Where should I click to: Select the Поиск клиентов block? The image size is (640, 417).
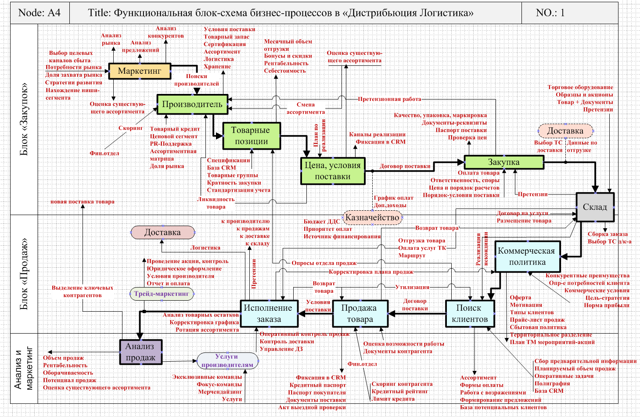pyautogui.click(x=469, y=313)
